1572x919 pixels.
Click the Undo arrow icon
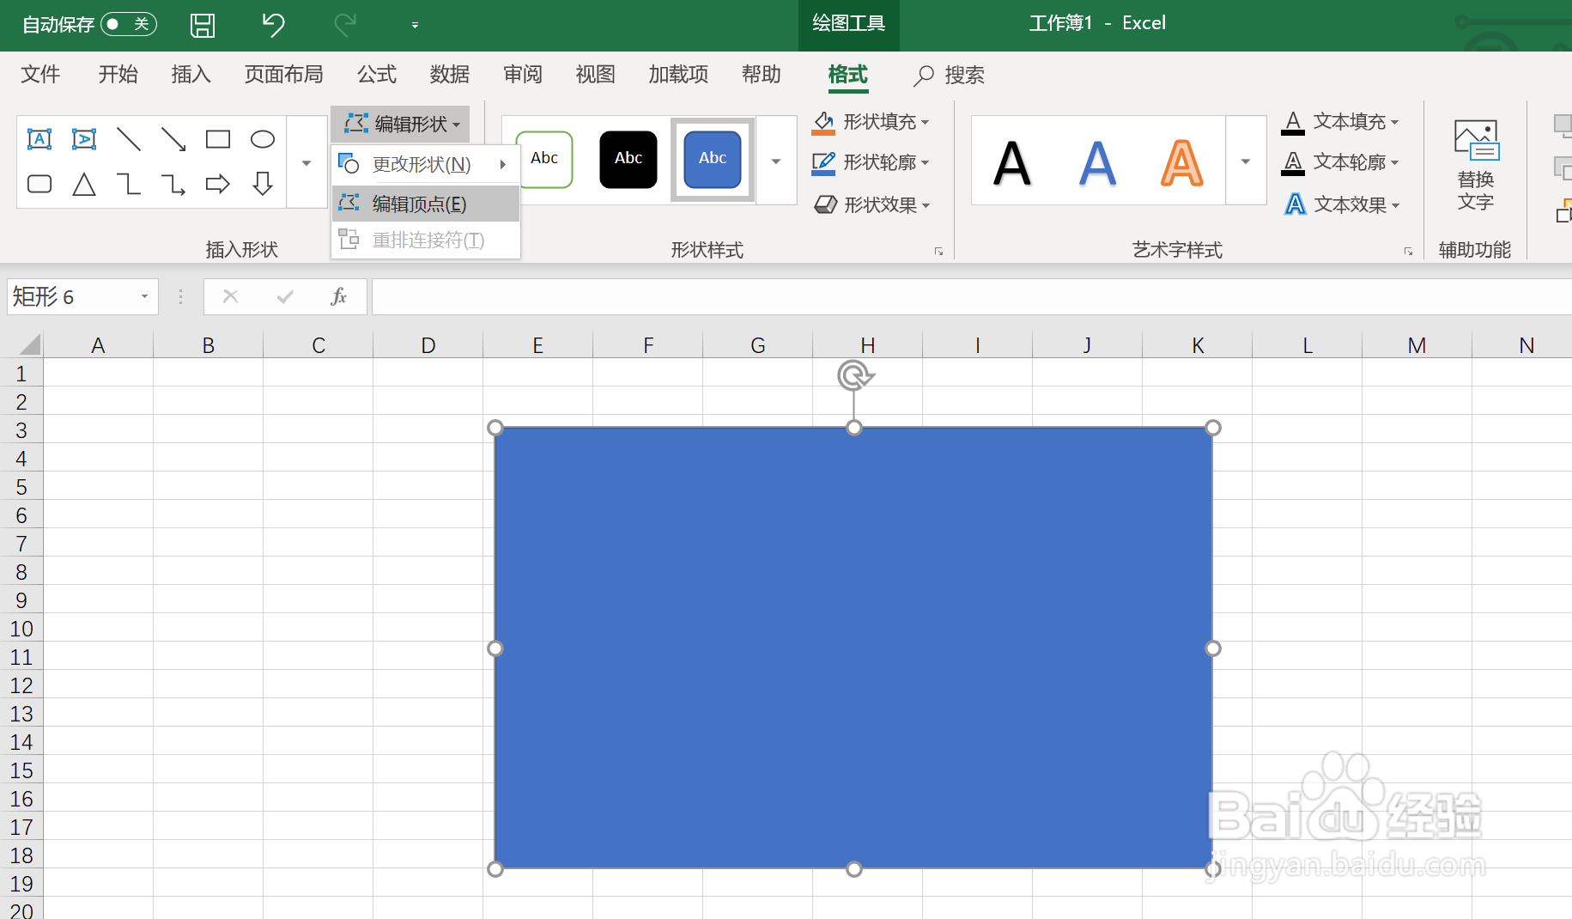(x=273, y=25)
